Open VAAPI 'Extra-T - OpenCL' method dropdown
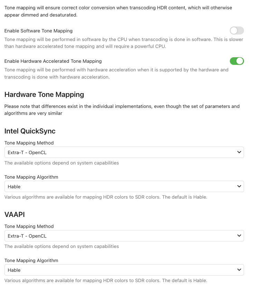This screenshot has width=253, height=289. 124,236
